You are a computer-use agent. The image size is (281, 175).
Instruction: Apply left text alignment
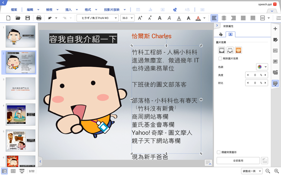pos(214,18)
